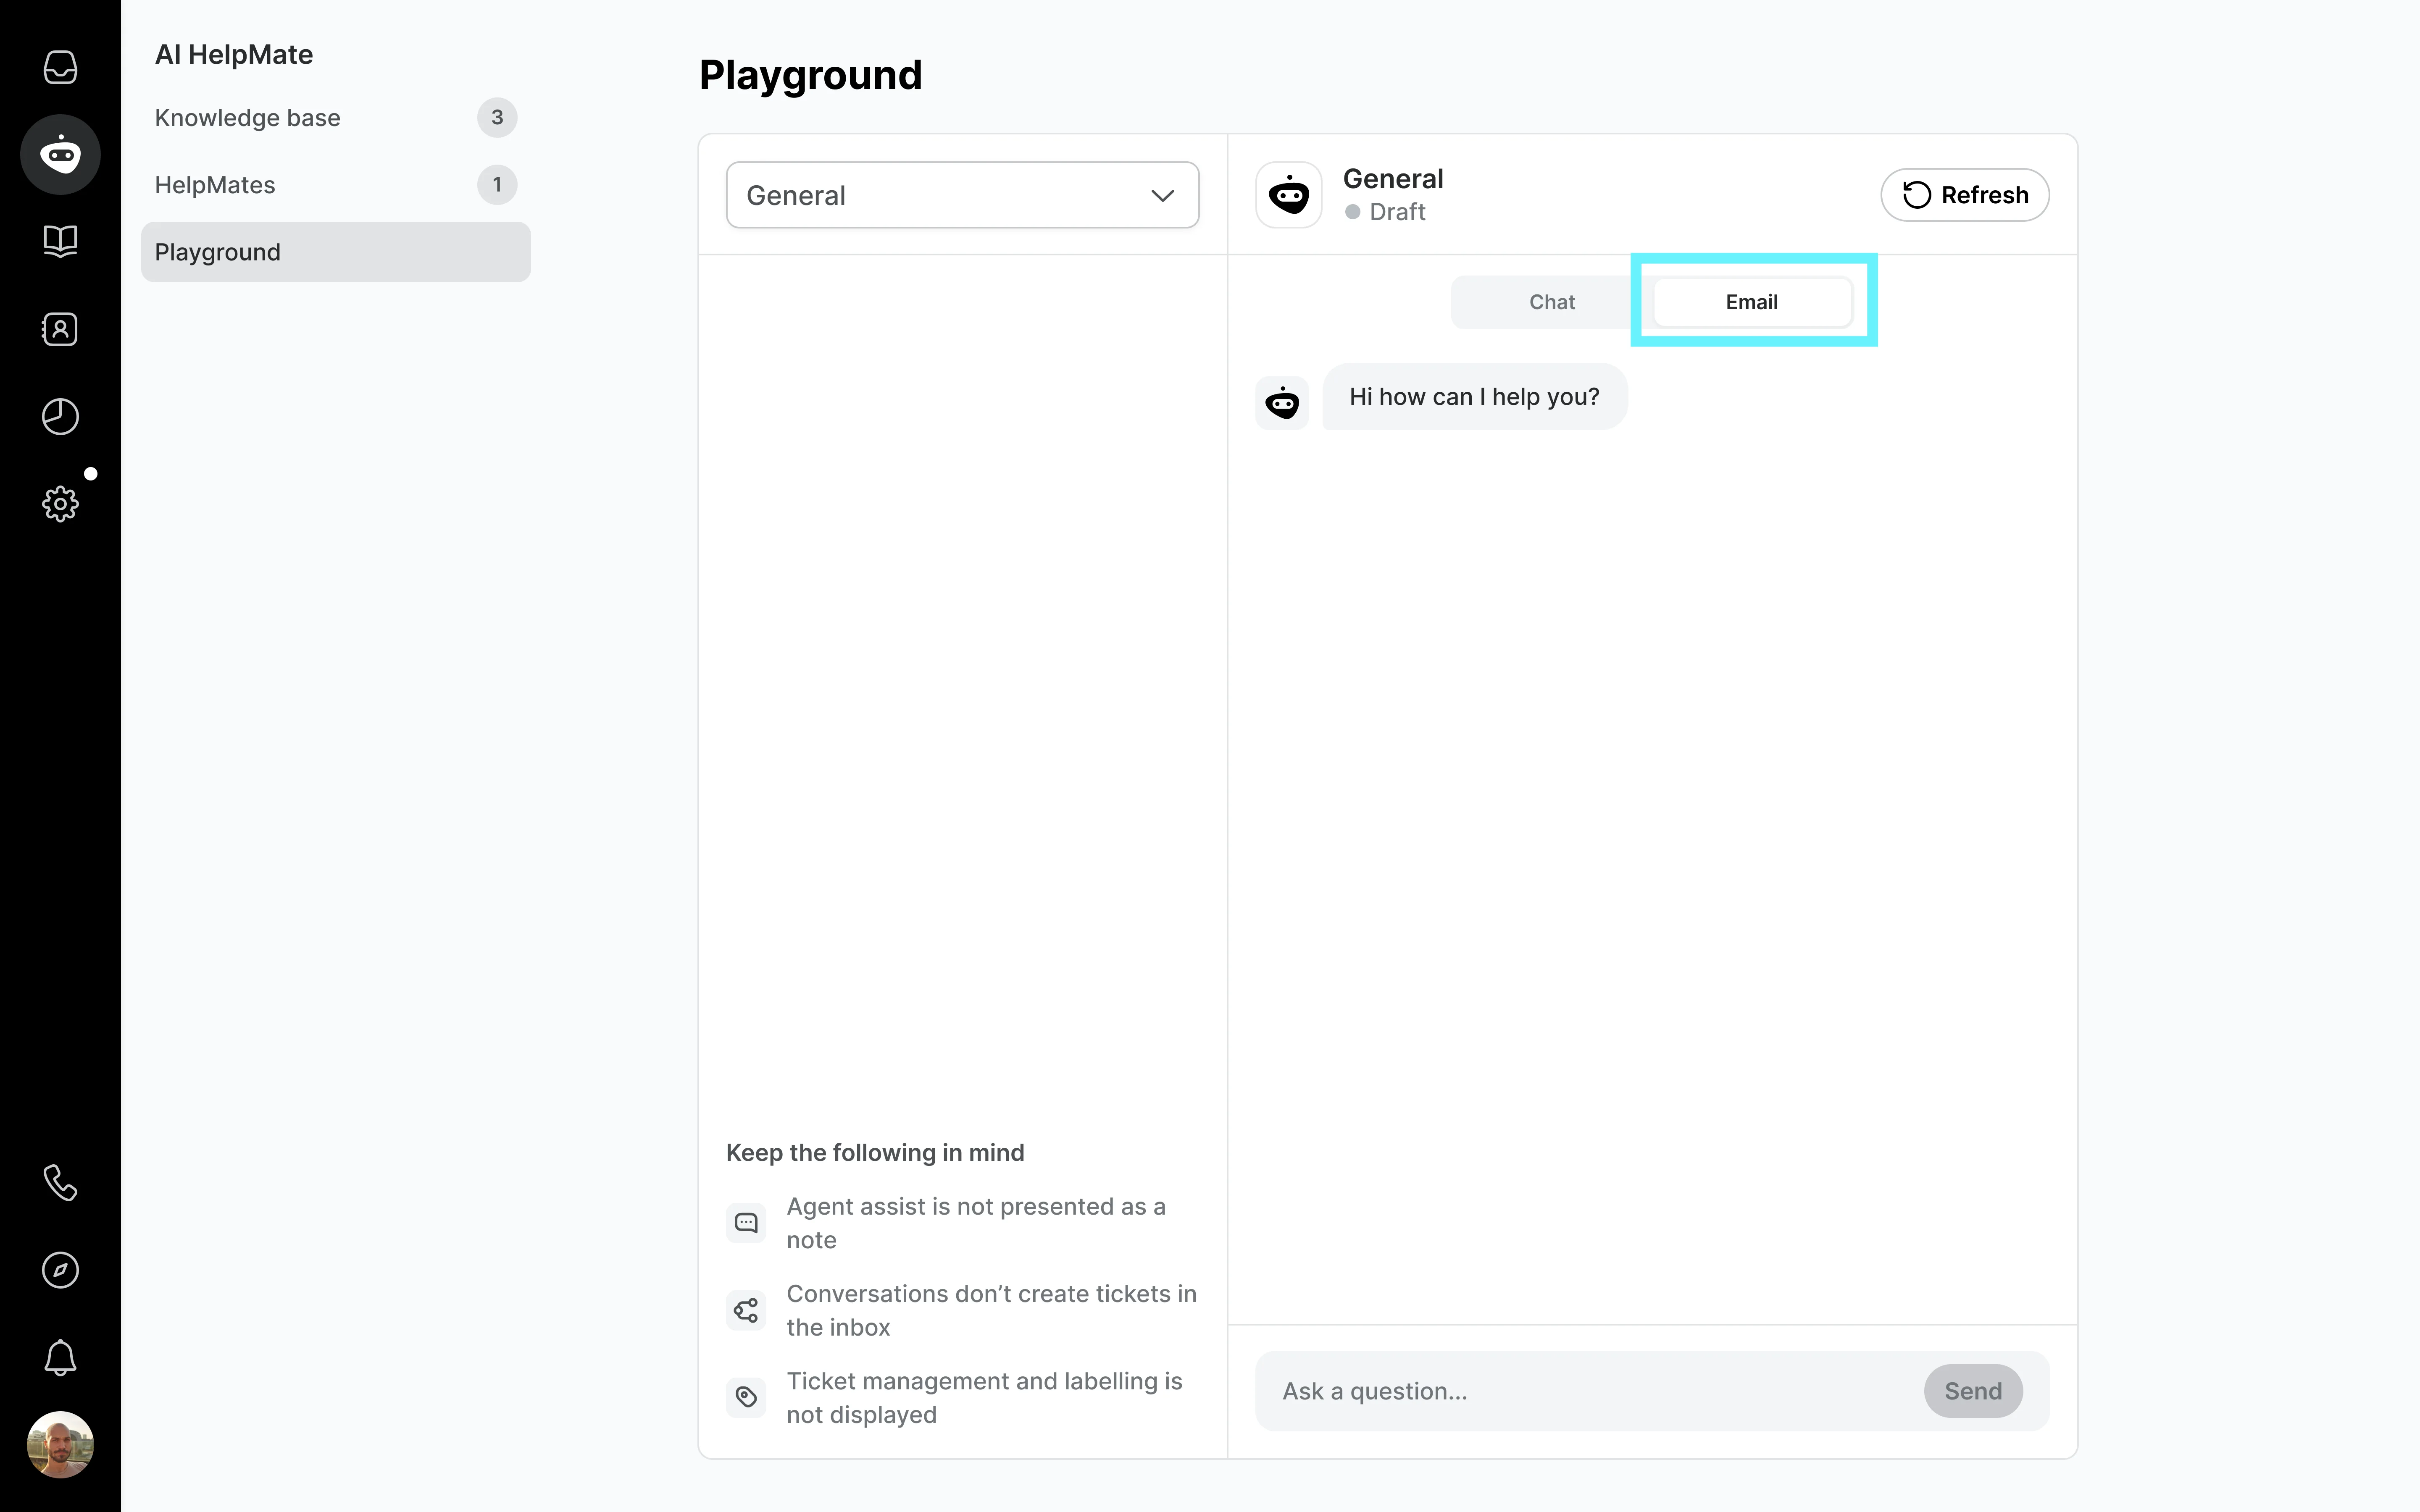Click the AI HelpMate robot sidebar icon
The height and width of the screenshot is (1512, 2420).
coord(60,154)
